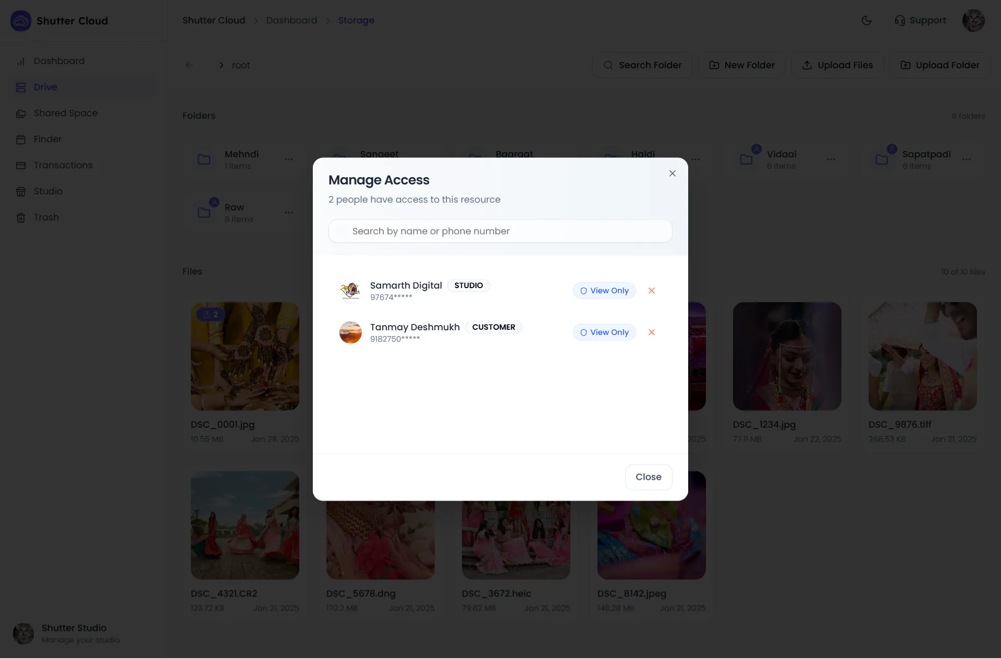
Task: Click the Shutter Cloud breadcrumb link
Action: pos(214,20)
